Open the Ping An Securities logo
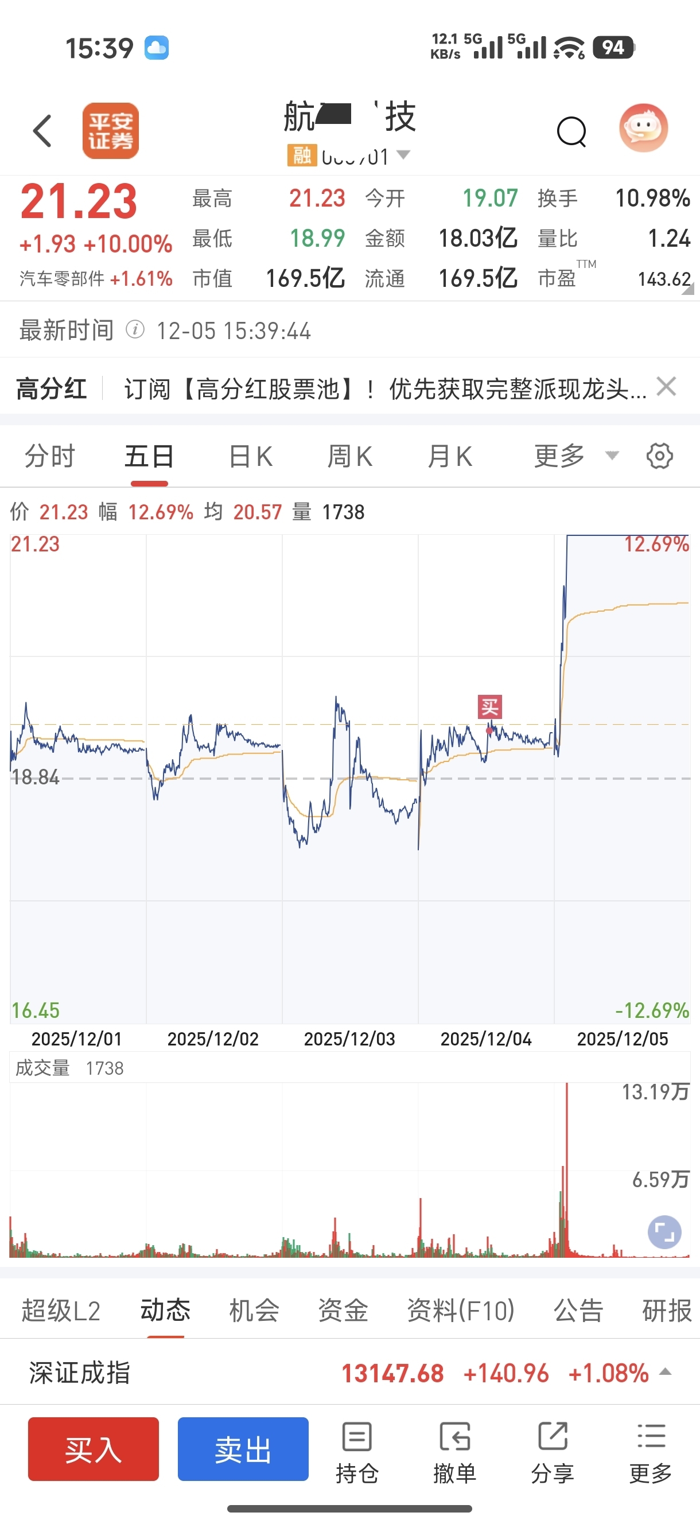This screenshot has height=1524, width=700. coord(111,131)
